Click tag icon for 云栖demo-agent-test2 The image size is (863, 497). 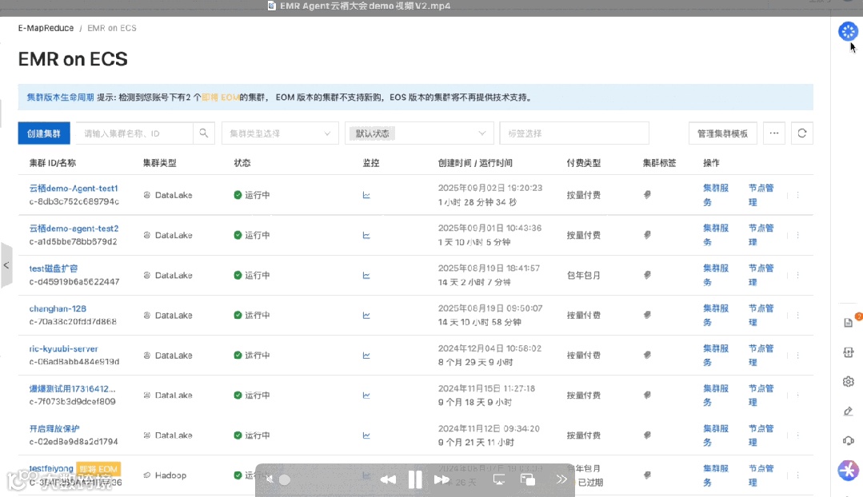click(647, 235)
